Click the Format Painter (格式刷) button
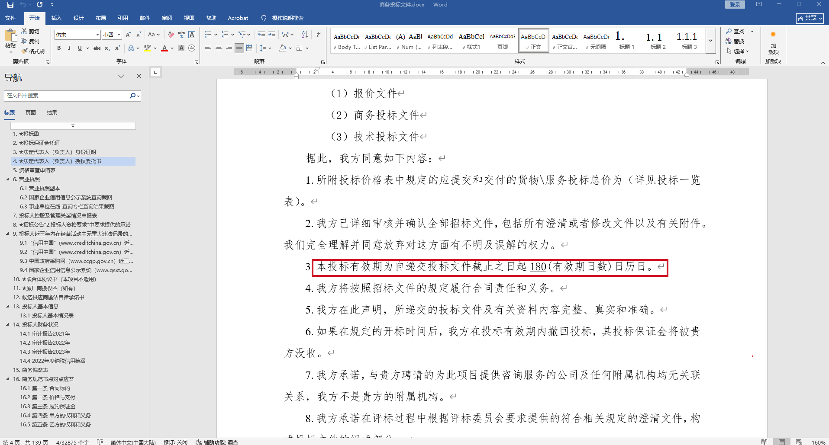 [33, 51]
